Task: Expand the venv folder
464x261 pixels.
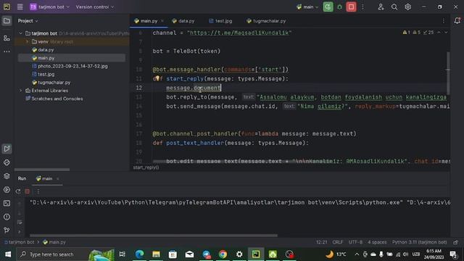Action: pyautogui.click(x=28, y=42)
